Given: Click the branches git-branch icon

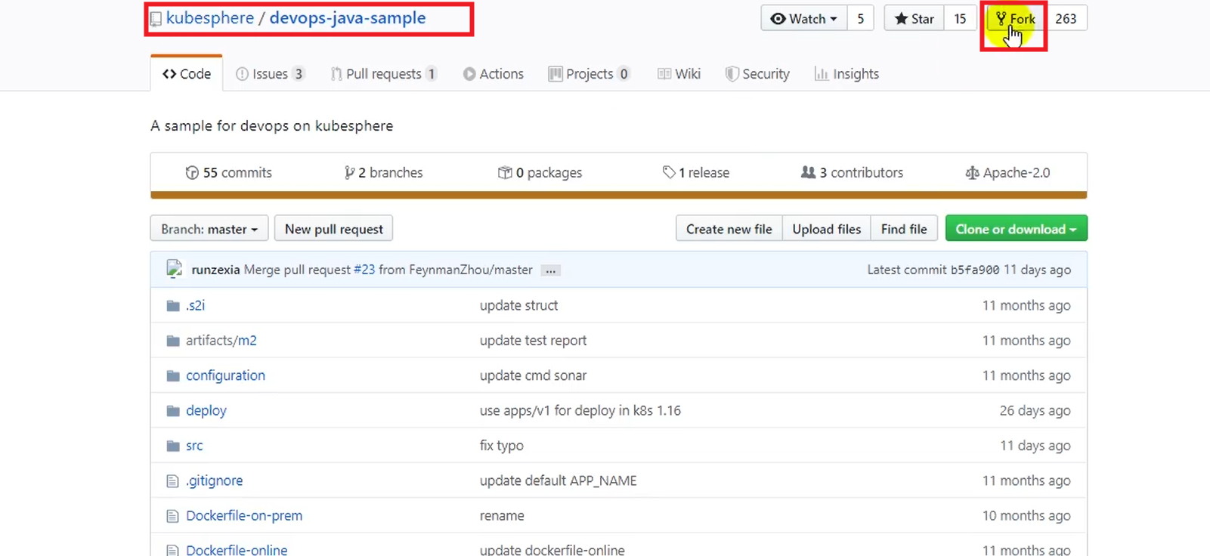Looking at the screenshot, I should [349, 173].
